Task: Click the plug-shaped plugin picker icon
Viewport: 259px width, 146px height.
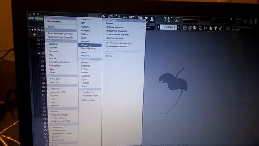Action: (x=216, y=28)
